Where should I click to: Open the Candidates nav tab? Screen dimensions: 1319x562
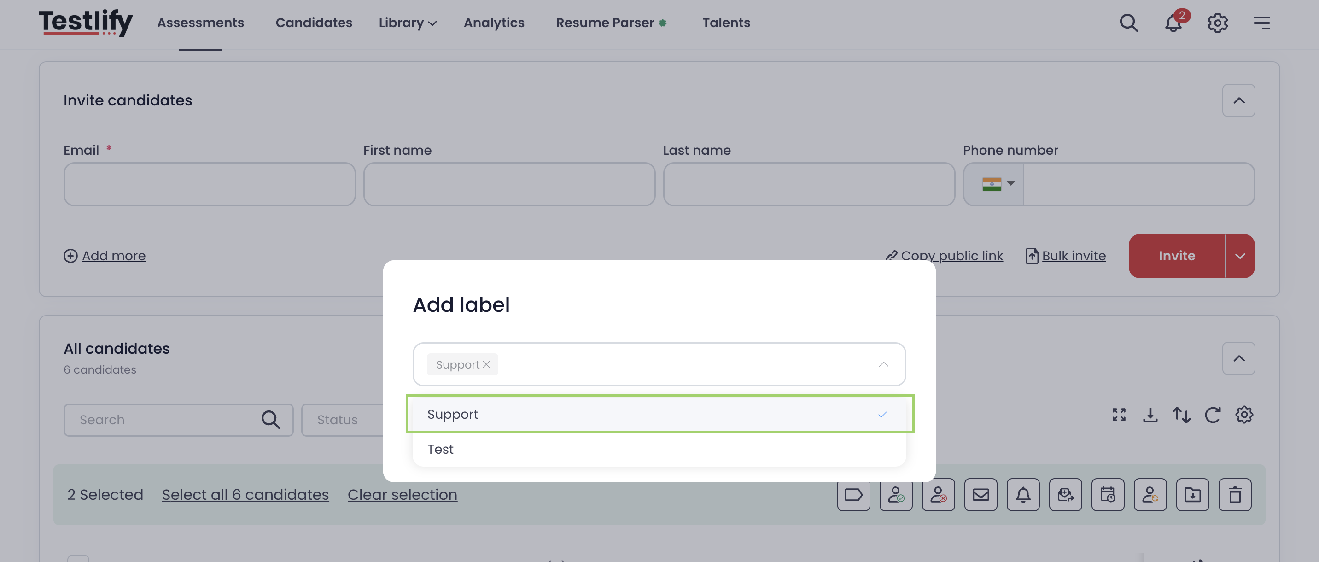pyautogui.click(x=313, y=23)
